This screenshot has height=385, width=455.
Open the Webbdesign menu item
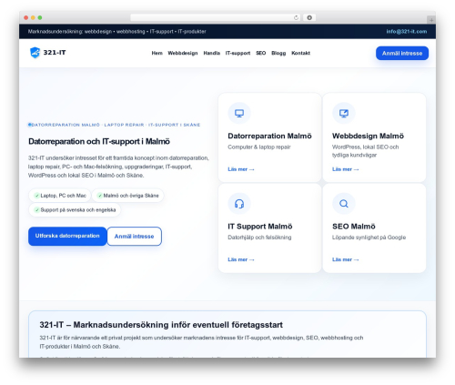183,53
